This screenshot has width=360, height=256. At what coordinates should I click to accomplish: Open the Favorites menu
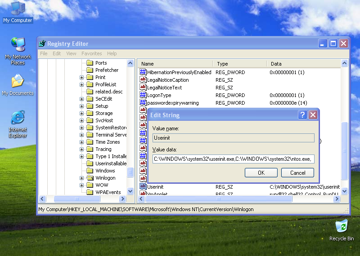[91, 53]
